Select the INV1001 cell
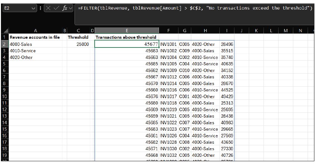 pyautogui.click(x=168, y=44)
